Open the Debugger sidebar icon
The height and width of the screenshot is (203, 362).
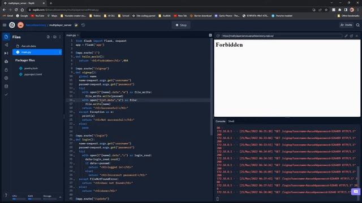6,53
